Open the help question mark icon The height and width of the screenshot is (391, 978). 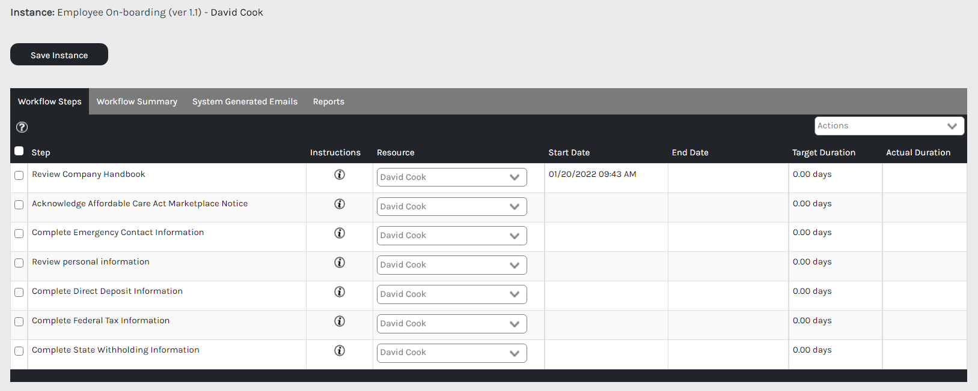tap(22, 127)
